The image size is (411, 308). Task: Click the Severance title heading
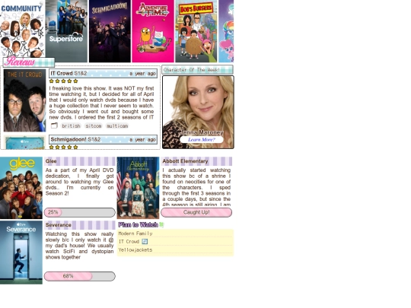point(80,225)
